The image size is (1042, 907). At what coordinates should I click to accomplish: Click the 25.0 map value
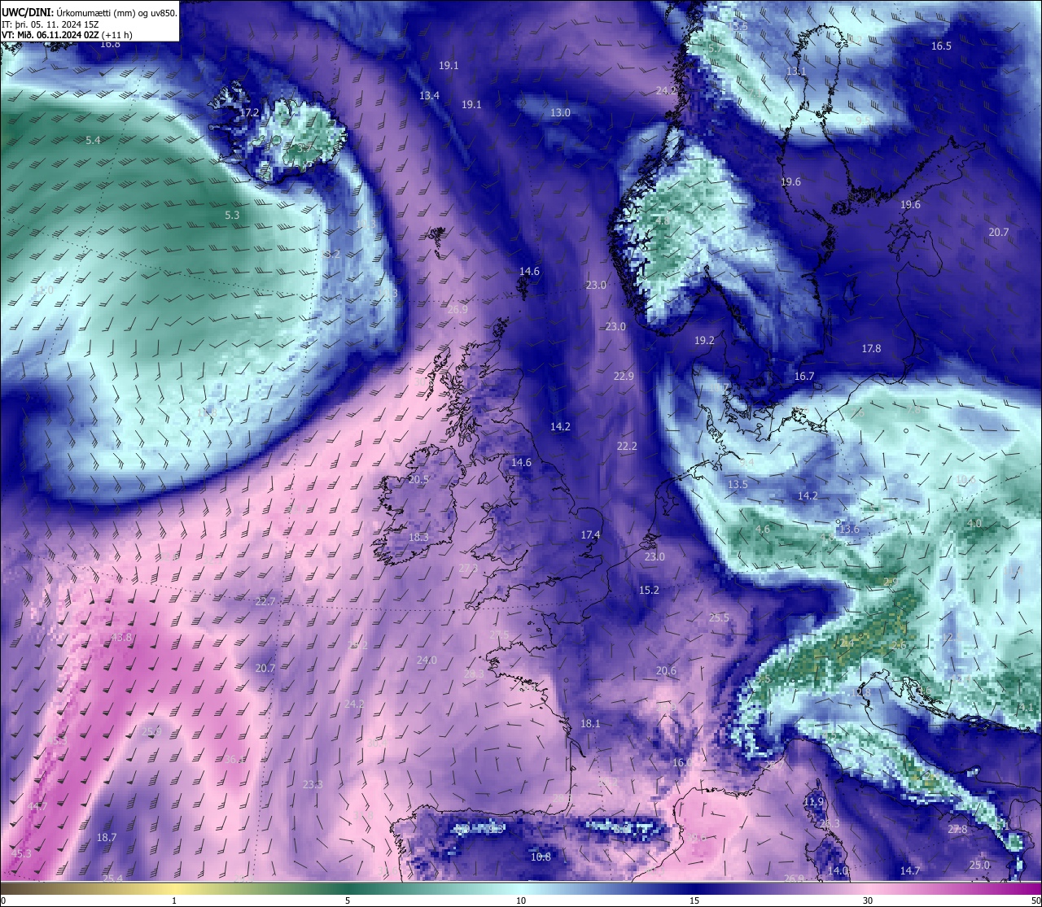979,865
